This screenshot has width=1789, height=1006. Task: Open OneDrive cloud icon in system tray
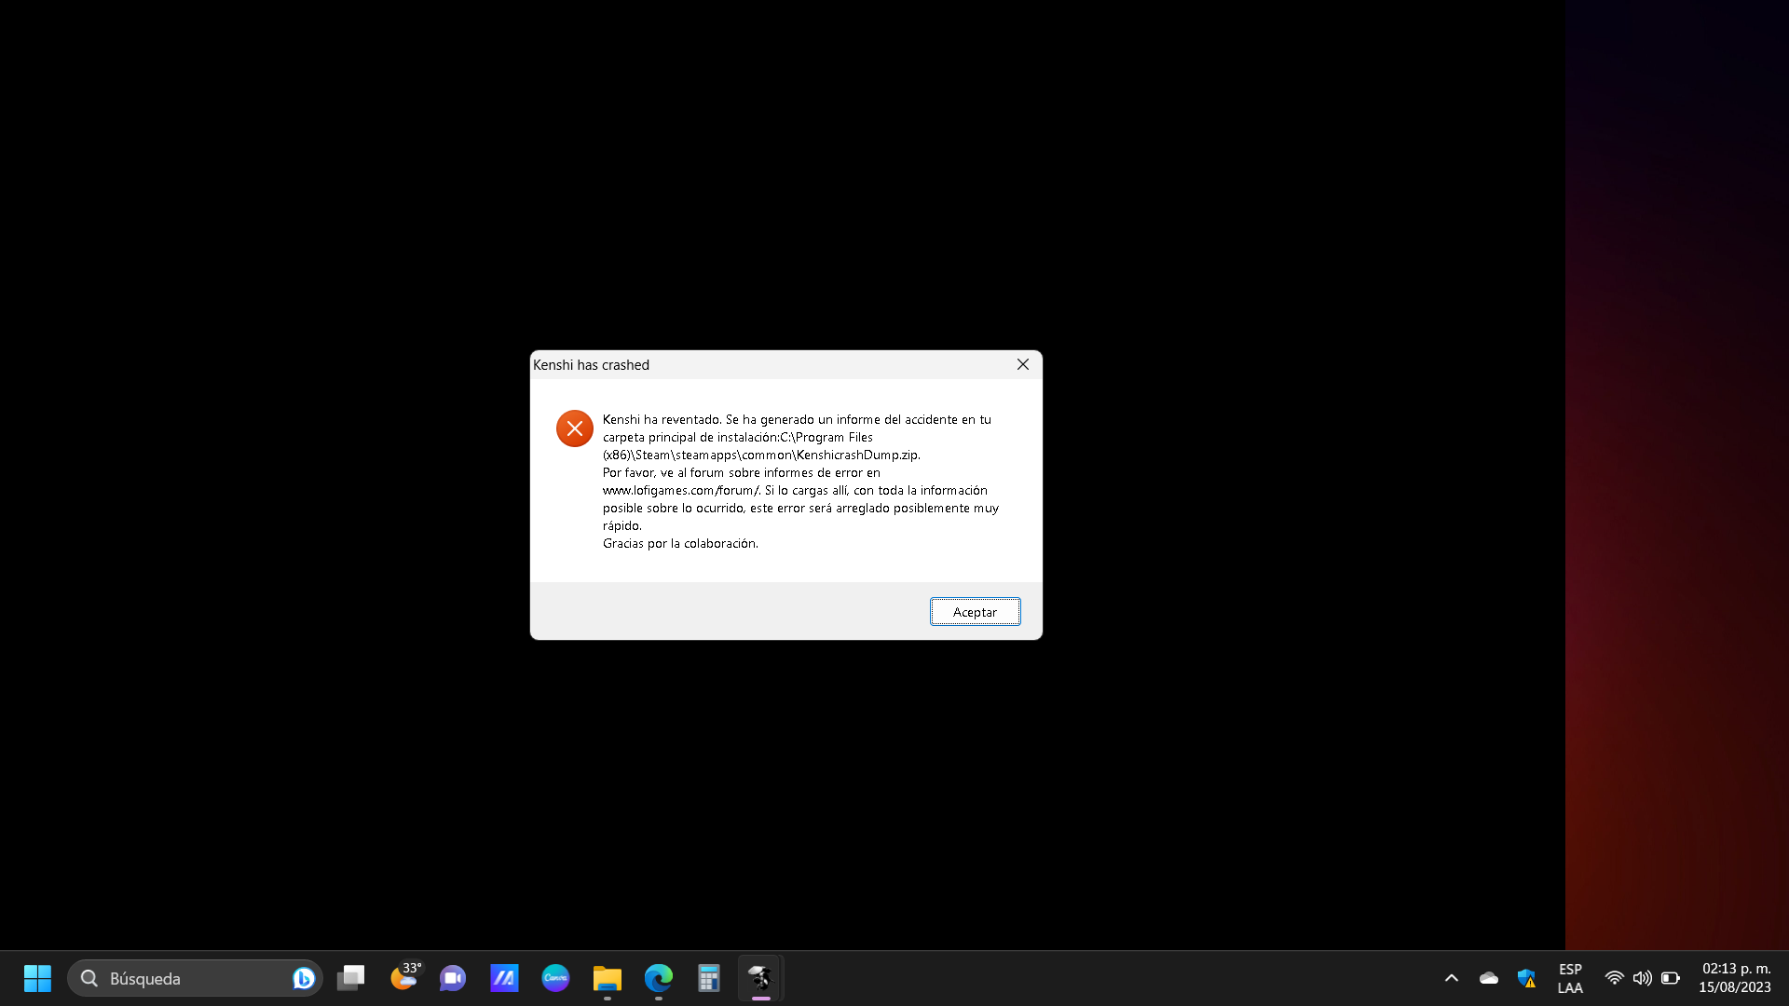click(x=1489, y=978)
